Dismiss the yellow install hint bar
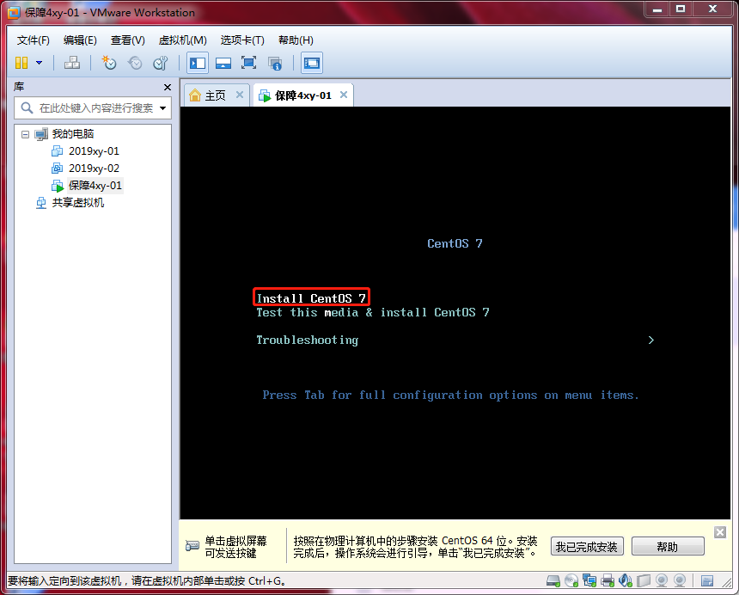739x595 pixels. (x=720, y=532)
